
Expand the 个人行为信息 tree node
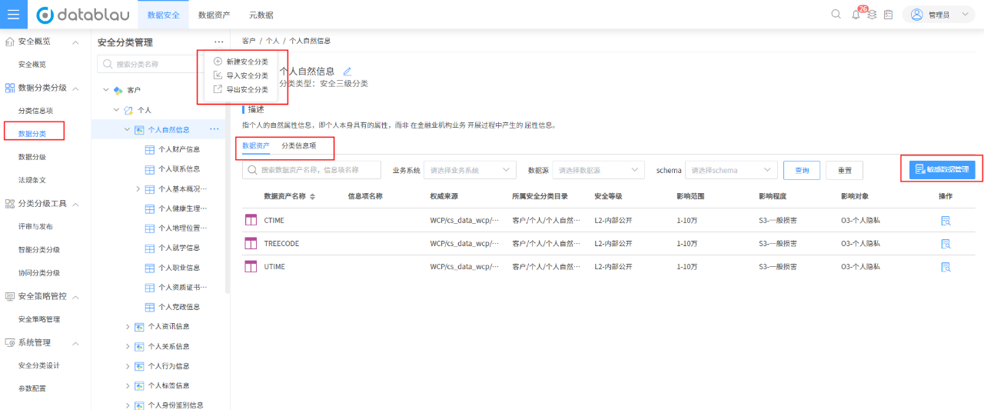pyautogui.click(x=128, y=366)
